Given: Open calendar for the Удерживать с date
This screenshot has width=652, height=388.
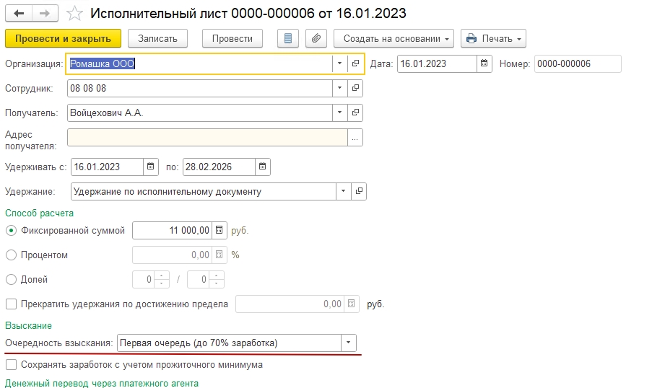Looking at the screenshot, I should (x=150, y=167).
